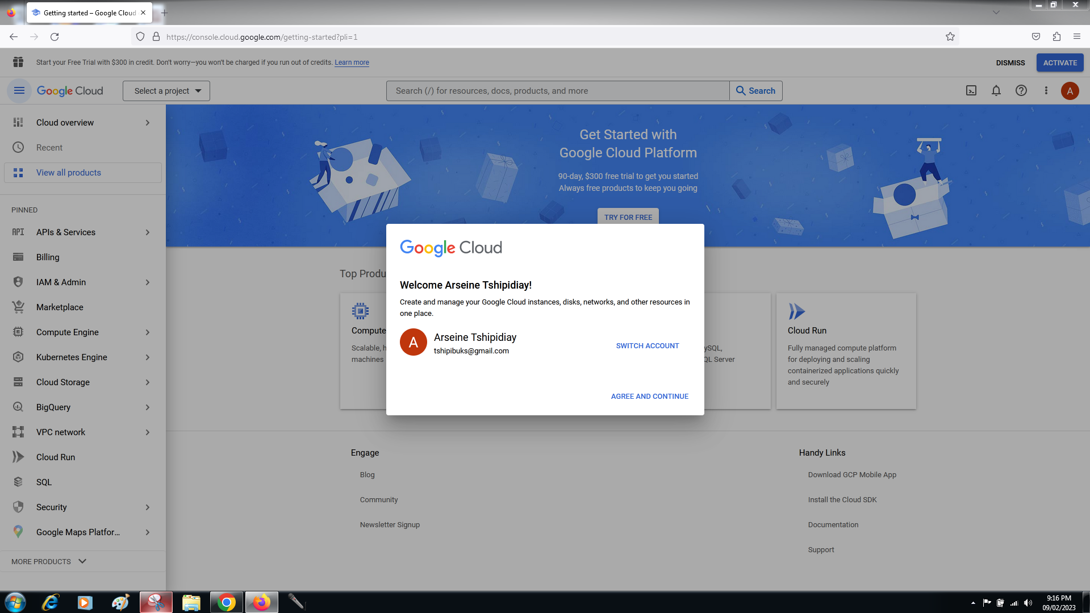Open the Select a project dropdown
This screenshot has width=1090, height=613.
(x=166, y=91)
